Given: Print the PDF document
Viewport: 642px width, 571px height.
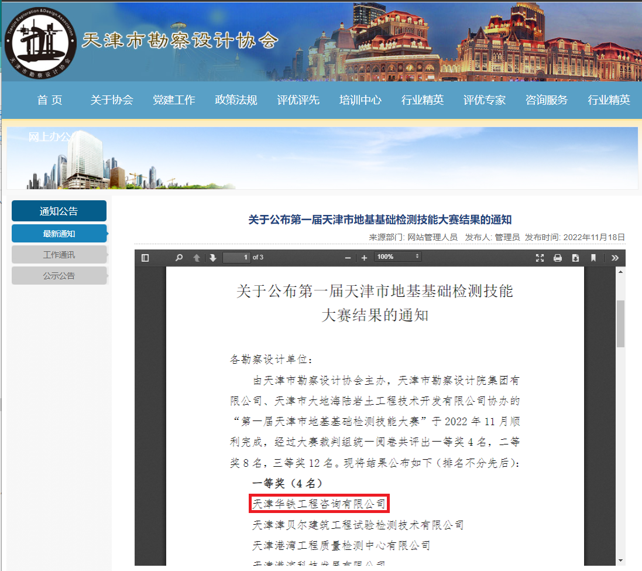Looking at the screenshot, I should point(558,258).
